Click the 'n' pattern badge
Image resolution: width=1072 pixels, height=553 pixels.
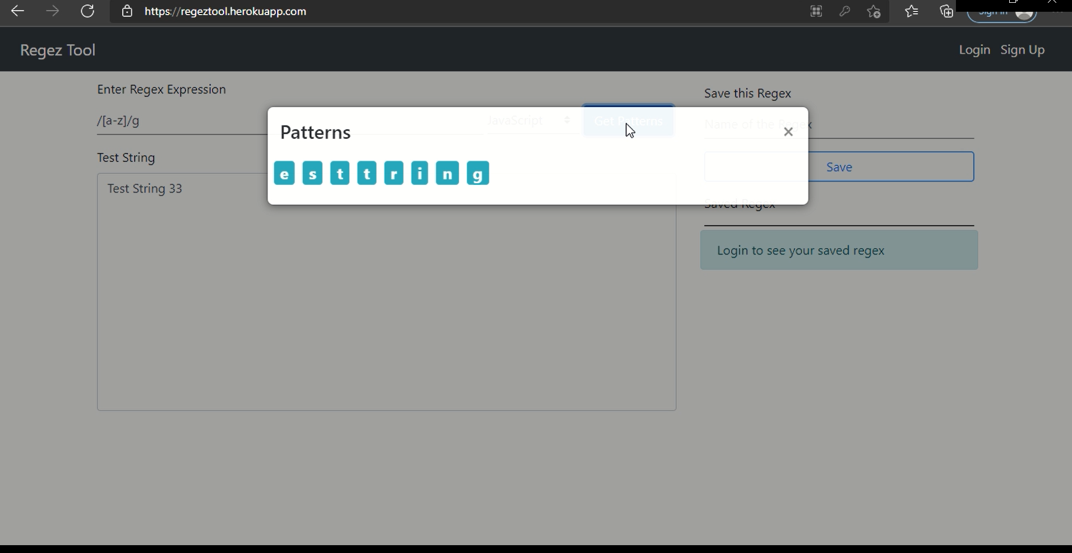(x=447, y=173)
